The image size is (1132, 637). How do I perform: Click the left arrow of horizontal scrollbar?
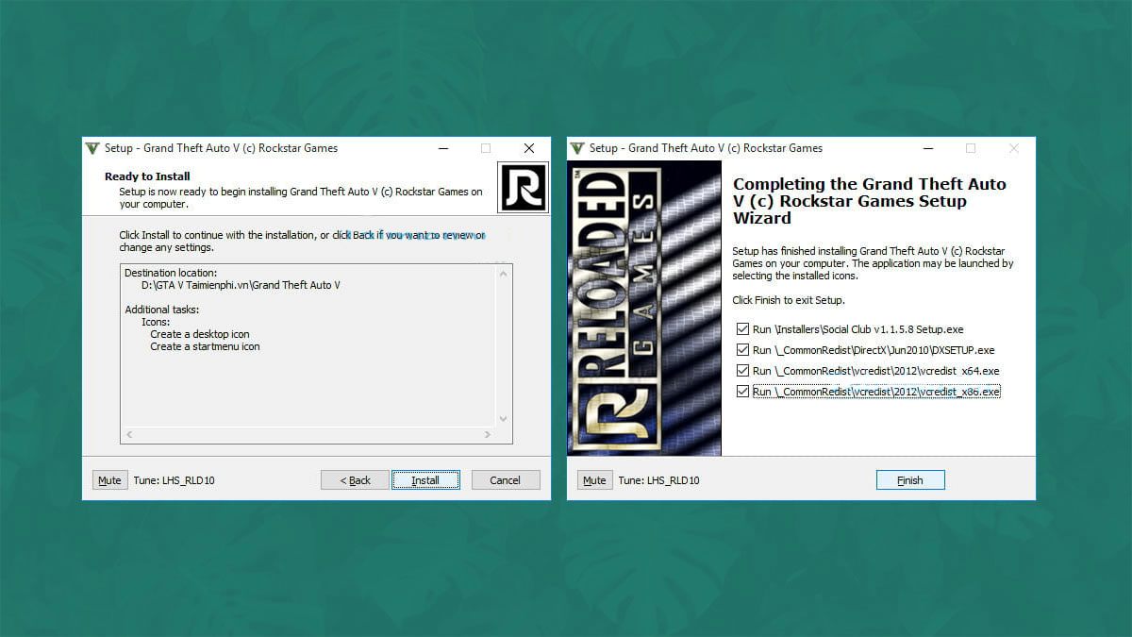click(x=129, y=434)
